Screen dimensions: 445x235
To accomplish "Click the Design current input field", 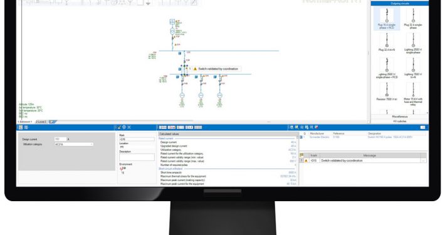I will [60, 139].
